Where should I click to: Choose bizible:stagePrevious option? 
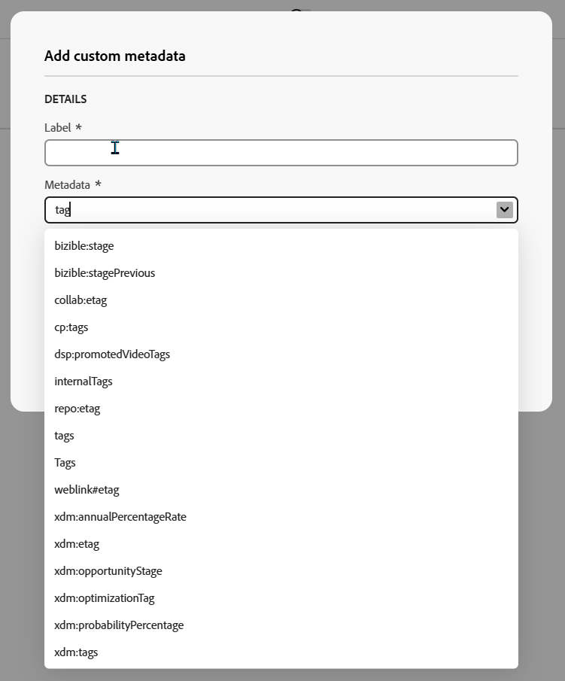105,273
